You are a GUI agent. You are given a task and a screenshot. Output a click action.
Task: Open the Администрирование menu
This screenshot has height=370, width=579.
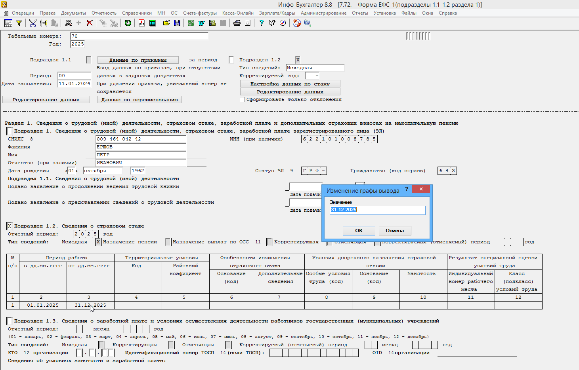click(323, 13)
